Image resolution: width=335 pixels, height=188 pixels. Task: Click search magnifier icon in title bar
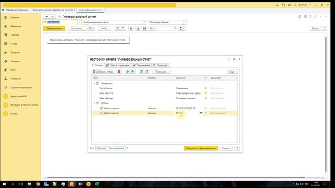coord(295,5)
